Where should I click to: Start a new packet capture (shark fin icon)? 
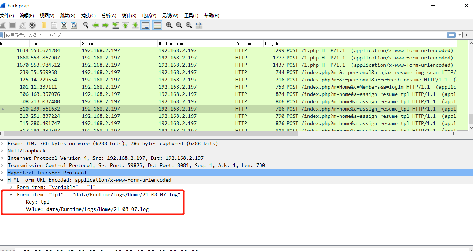tap(3, 25)
